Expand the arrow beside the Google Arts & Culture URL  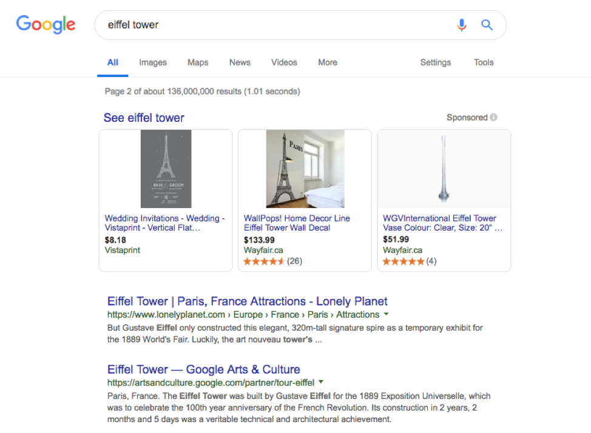point(321,382)
